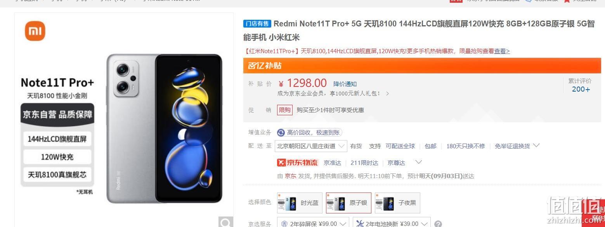Click the Xiaomi MI logo icon
The height and width of the screenshot is (227, 605).
tap(35, 31)
